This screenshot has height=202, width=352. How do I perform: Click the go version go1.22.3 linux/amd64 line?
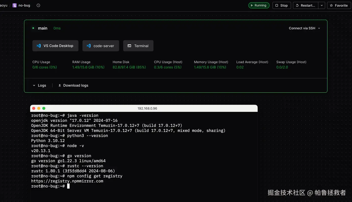coord(69,161)
